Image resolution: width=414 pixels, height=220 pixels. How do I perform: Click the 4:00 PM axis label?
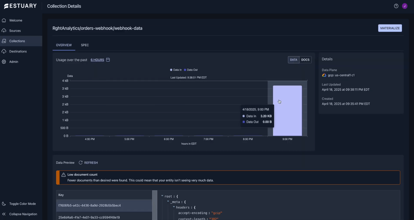tap(90, 139)
